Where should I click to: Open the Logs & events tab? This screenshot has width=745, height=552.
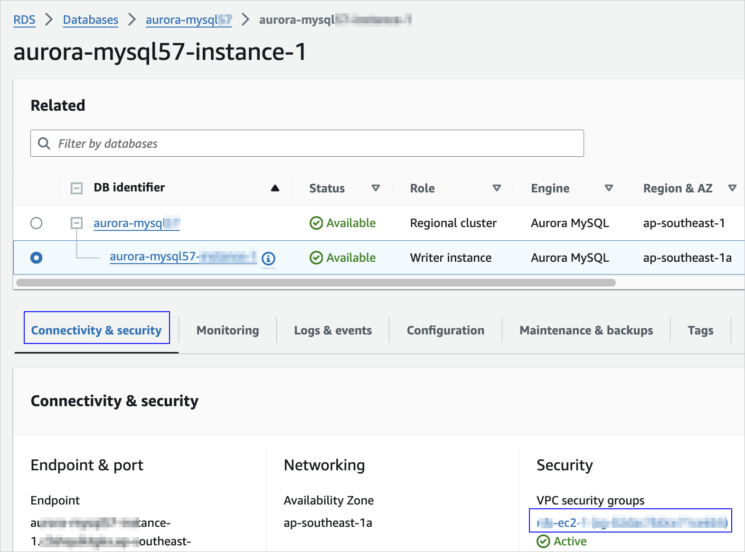coord(333,330)
